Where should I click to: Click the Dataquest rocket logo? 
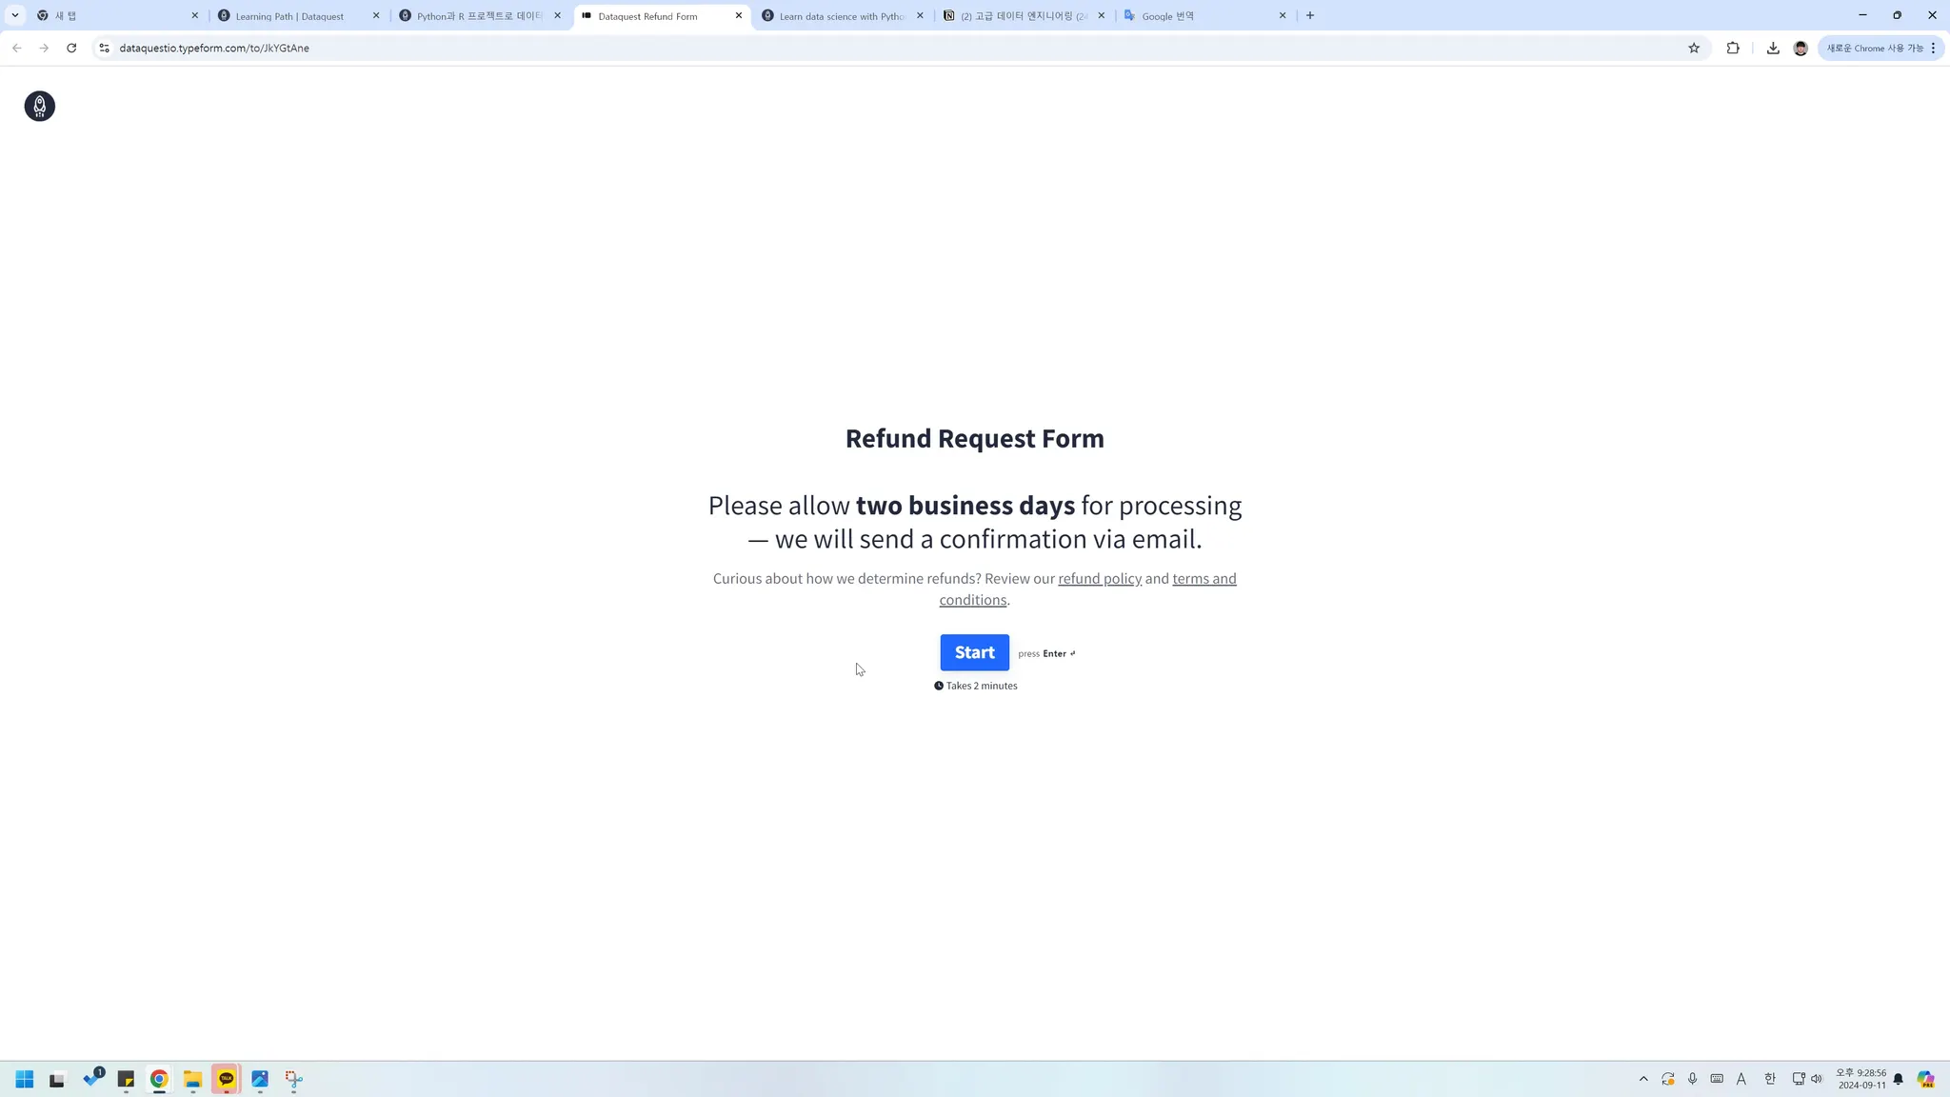click(x=39, y=106)
